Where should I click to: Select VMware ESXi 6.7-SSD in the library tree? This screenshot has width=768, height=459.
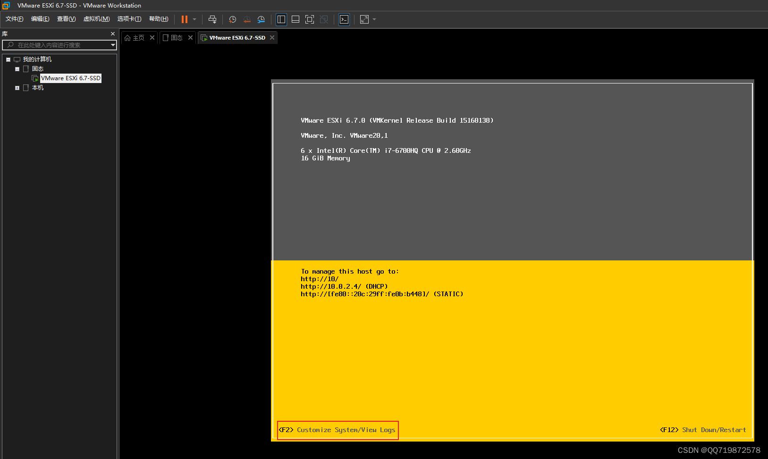[71, 78]
